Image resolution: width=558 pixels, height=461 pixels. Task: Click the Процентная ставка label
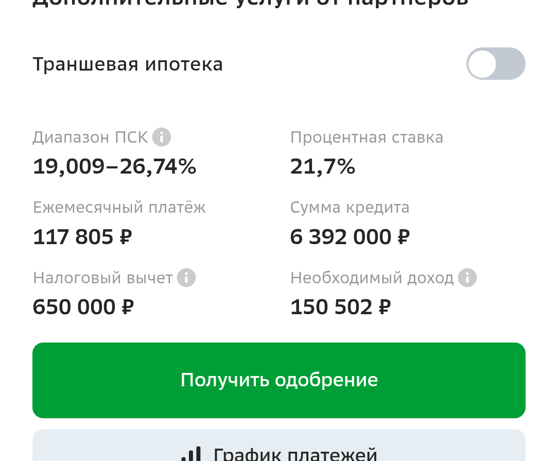[367, 138]
